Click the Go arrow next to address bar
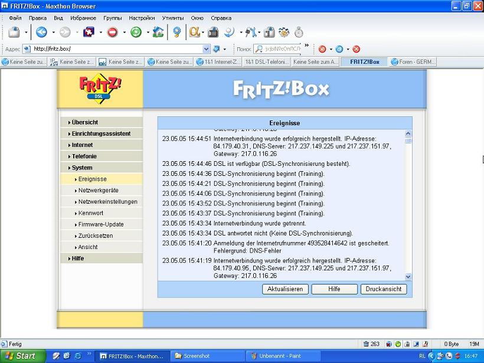The width and height of the screenshot is (484, 363). (x=217, y=49)
